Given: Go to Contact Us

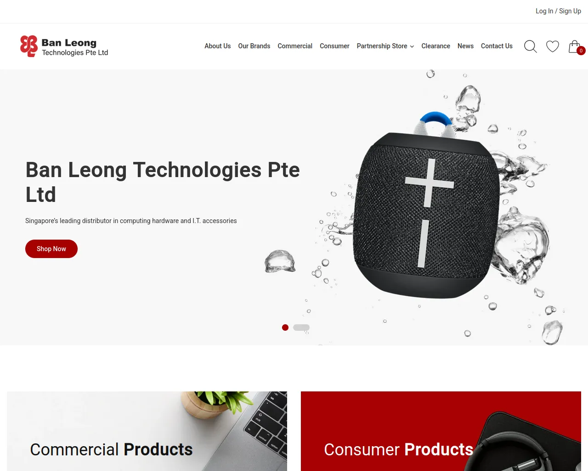Looking at the screenshot, I should coord(497,46).
